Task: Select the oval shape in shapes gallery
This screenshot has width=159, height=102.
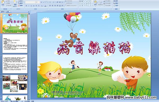Action: click(90, 1)
